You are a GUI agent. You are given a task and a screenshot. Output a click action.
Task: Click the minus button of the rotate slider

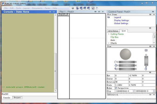coord(118,62)
